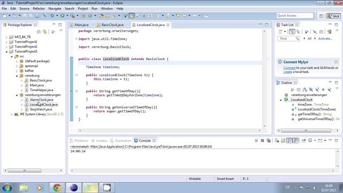The width and height of the screenshot is (343, 193).
Task: Open Outline view menu triangle
Action: click(x=337, y=88)
